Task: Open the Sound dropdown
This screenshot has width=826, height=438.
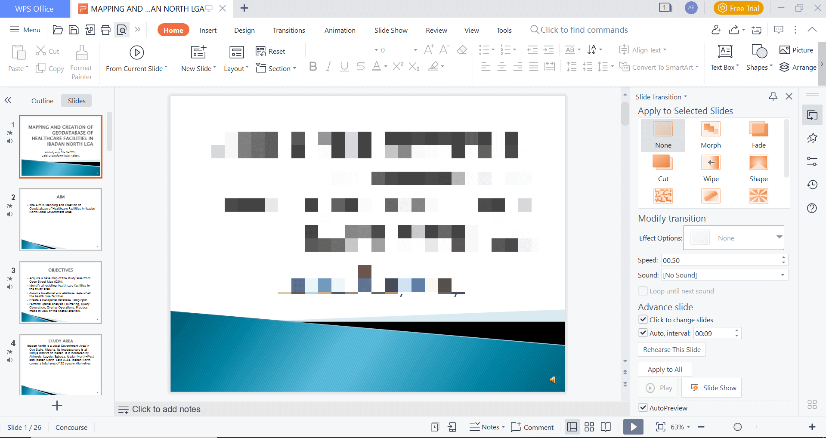Action: click(783, 275)
